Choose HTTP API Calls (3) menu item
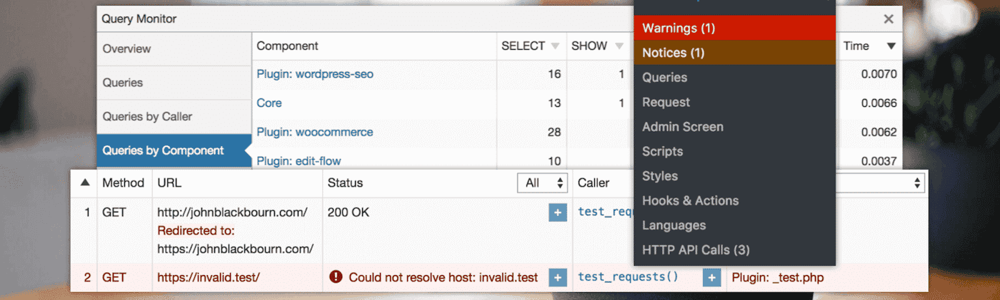Image resolution: width=1000 pixels, height=300 pixels. (x=696, y=250)
